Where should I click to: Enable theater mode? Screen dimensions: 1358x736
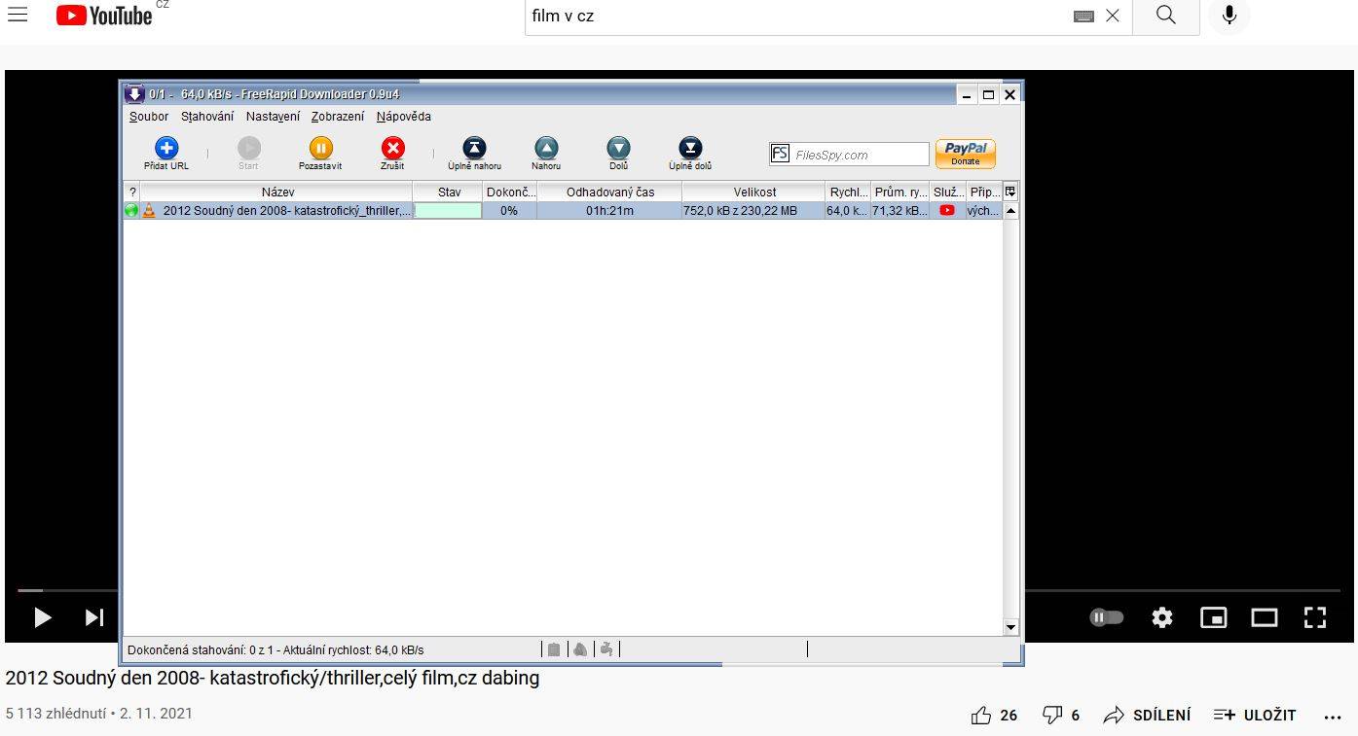pos(1265,617)
